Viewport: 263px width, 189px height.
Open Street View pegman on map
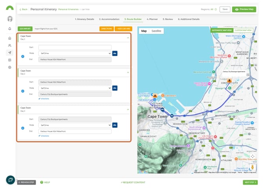coord(252,167)
